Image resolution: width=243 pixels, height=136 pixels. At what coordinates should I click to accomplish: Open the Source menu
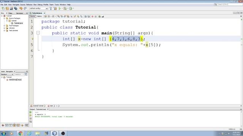[x=23, y=5]
